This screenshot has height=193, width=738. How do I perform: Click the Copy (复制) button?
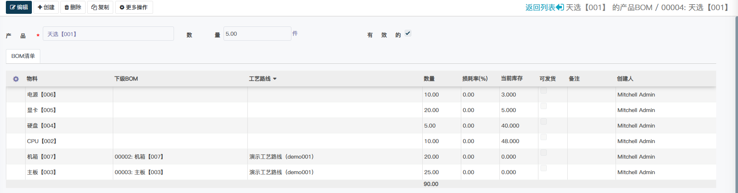coord(100,8)
